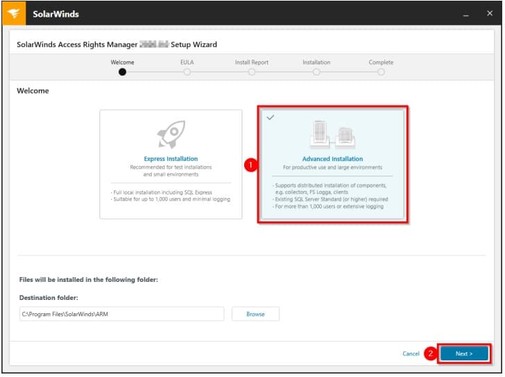Click the 'Destination folder:' label
This screenshot has height=377, width=505.
coord(49,298)
